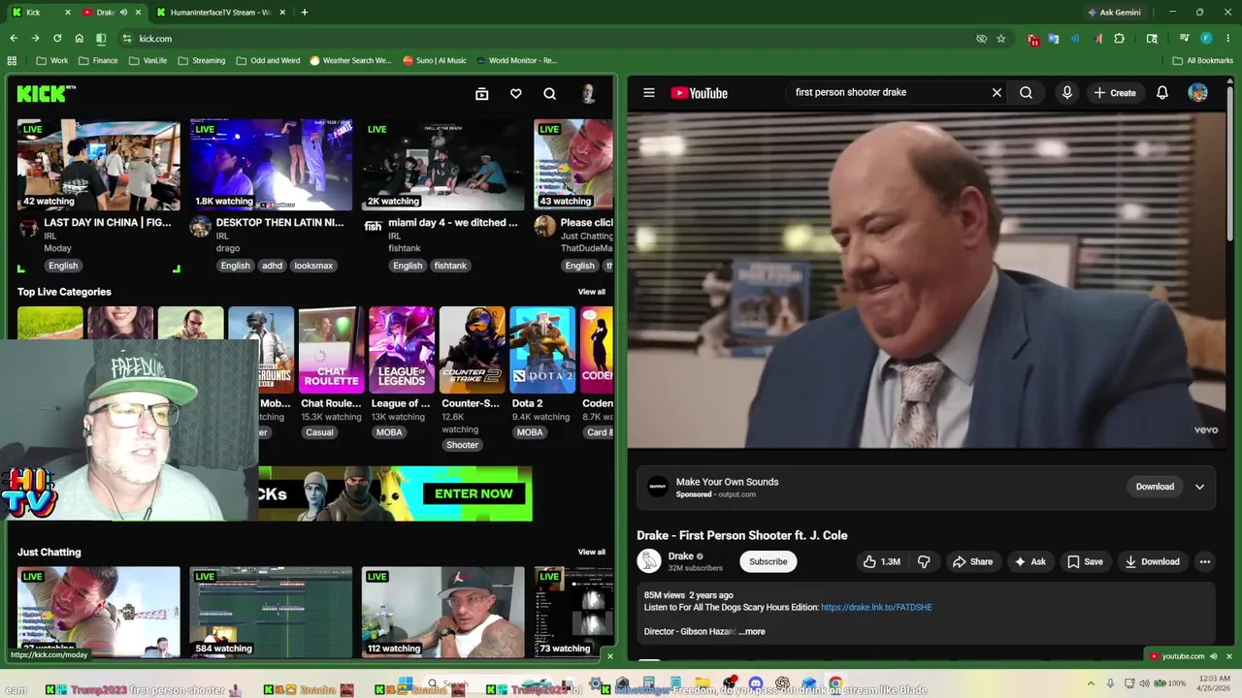The height and width of the screenshot is (698, 1242).
Task: Open the YouTube hamburger guide menu
Action: coord(649,93)
